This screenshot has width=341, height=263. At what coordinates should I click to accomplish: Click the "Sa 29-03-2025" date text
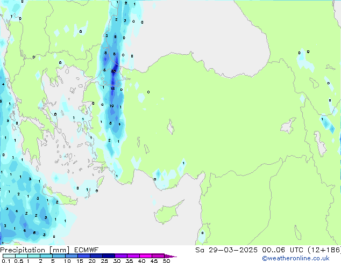point(226,250)
